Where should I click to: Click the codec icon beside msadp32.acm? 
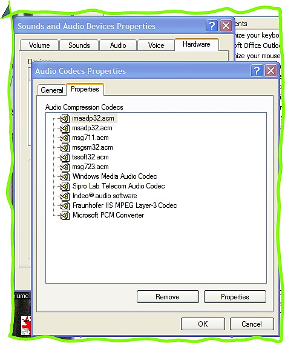tap(65, 128)
